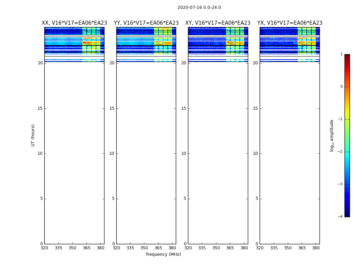This screenshot has height=271, width=355.
Task: Click the date title 2020-07-16 0.0-24.0
Action: [199, 7]
